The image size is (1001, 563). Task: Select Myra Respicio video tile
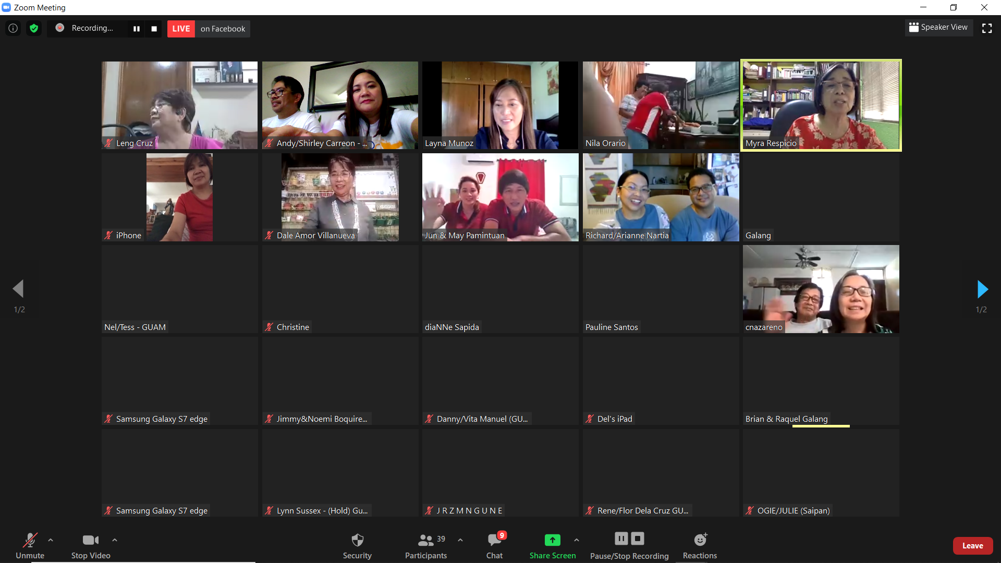click(821, 105)
